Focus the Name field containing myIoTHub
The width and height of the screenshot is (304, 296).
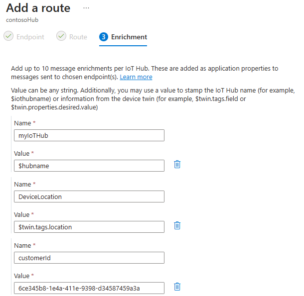click(89, 135)
